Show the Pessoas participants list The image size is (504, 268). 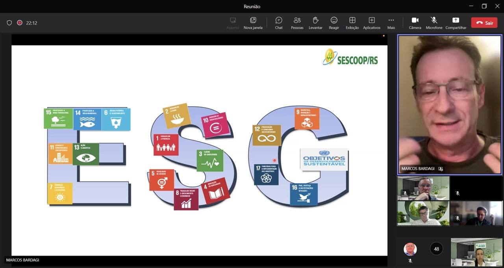pyautogui.click(x=297, y=23)
